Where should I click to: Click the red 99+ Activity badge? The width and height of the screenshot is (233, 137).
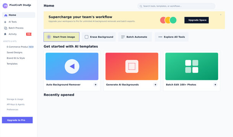29,34
